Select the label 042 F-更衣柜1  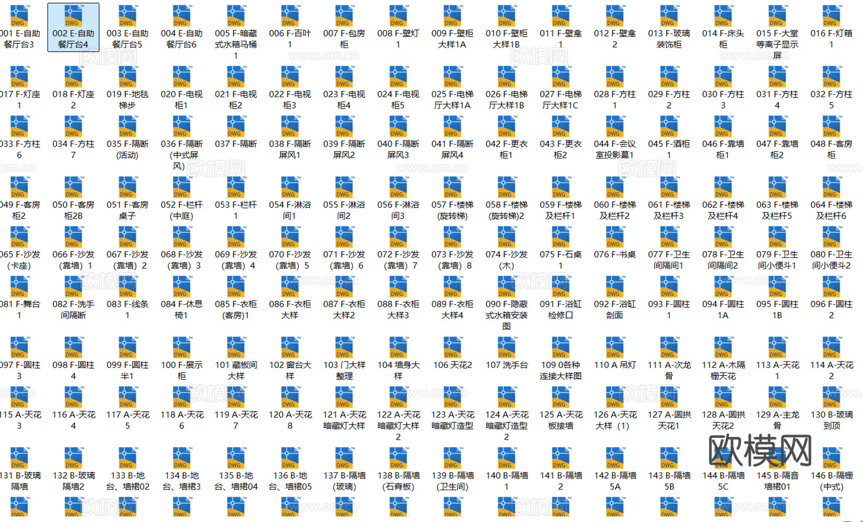(507, 149)
